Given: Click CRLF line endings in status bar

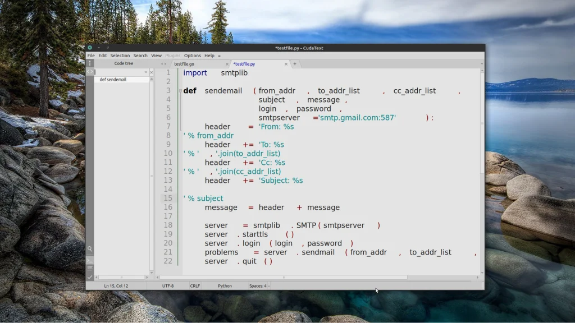Looking at the screenshot, I should point(195,286).
